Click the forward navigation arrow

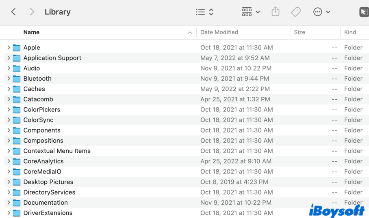[x=32, y=12]
